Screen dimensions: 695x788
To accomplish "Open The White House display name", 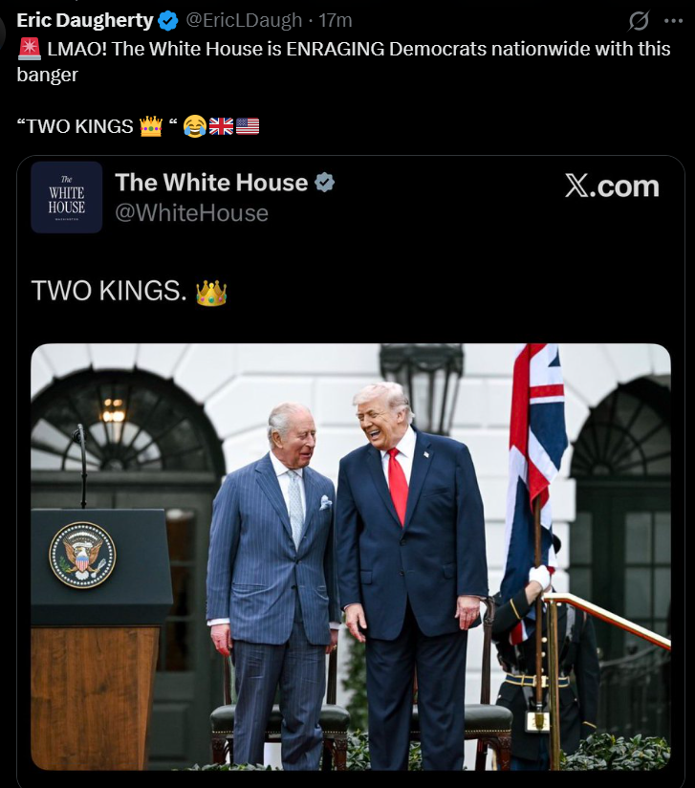I will 211,182.
